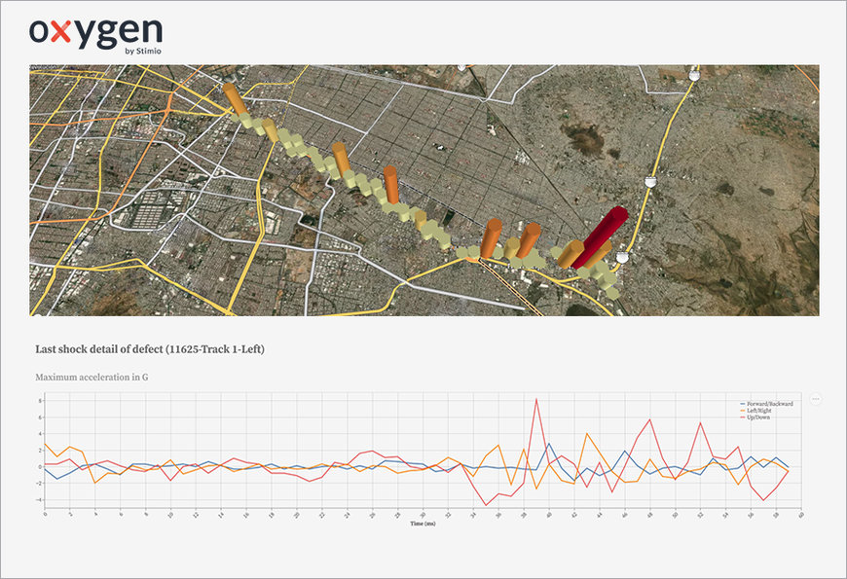The height and width of the screenshot is (579, 847).
Task: Click the "Time (ms)" axis label
Action: 423,524
